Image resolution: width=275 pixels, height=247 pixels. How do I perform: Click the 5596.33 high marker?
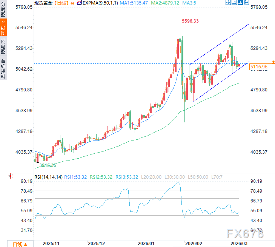[190, 21]
